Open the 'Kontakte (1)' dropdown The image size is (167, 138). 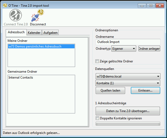128,83
